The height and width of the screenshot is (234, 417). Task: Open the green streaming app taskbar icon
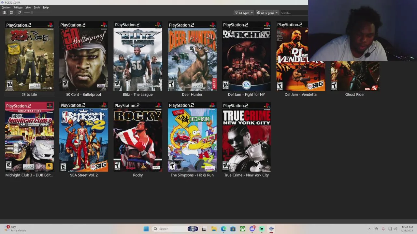[262, 229]
